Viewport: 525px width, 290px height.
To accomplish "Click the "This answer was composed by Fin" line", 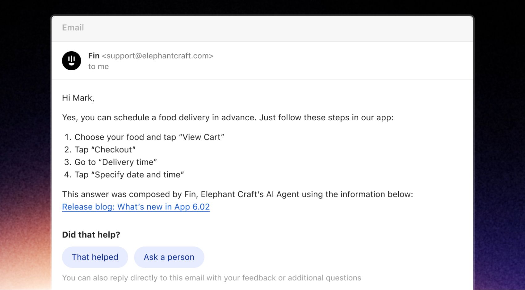I will click(237, 194).
